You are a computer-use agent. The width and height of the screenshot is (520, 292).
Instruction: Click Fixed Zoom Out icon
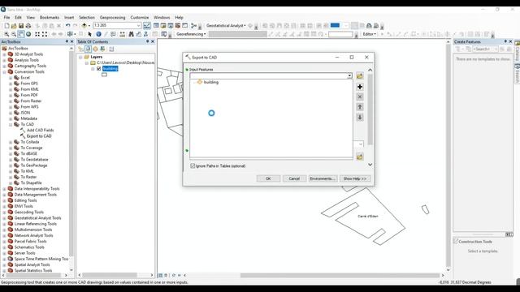[x=45, y=34]
